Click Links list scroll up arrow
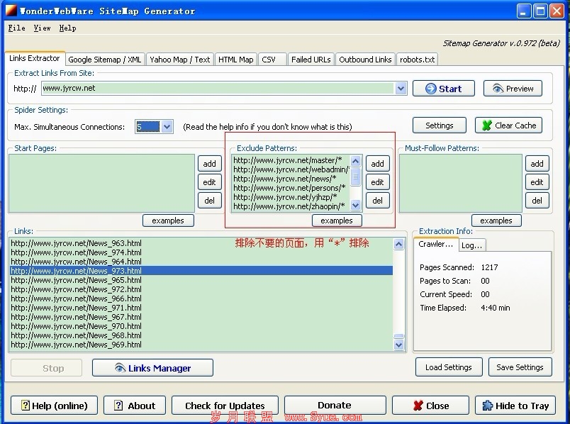The height and width of the screenshot is (424, 570). [x=398, y=245]
